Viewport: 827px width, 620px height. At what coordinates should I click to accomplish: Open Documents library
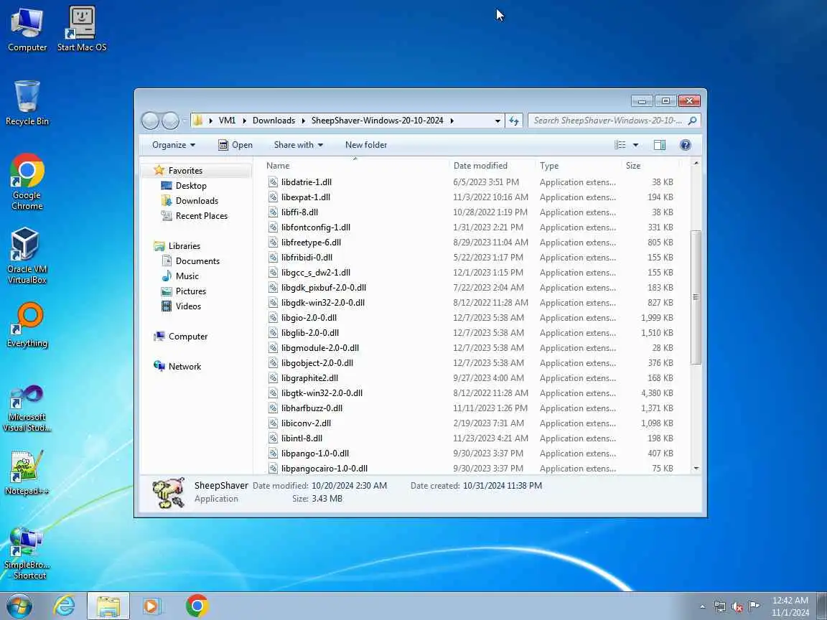pos(197,261)
